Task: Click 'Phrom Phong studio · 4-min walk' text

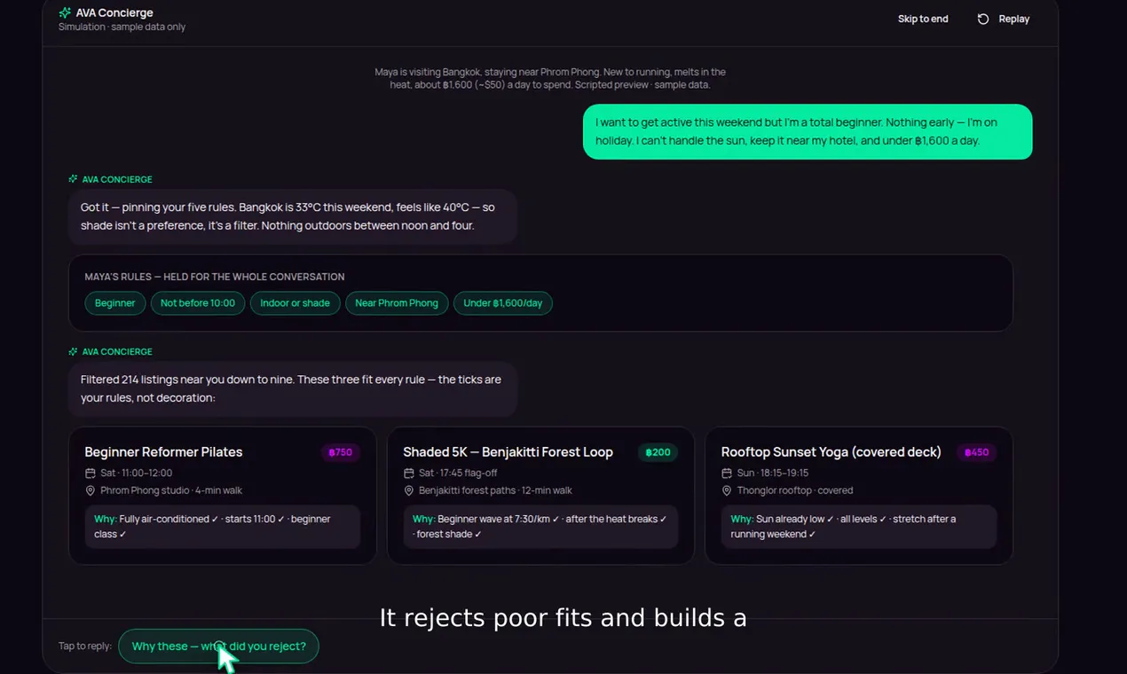Action: click(x=171, y=490)
